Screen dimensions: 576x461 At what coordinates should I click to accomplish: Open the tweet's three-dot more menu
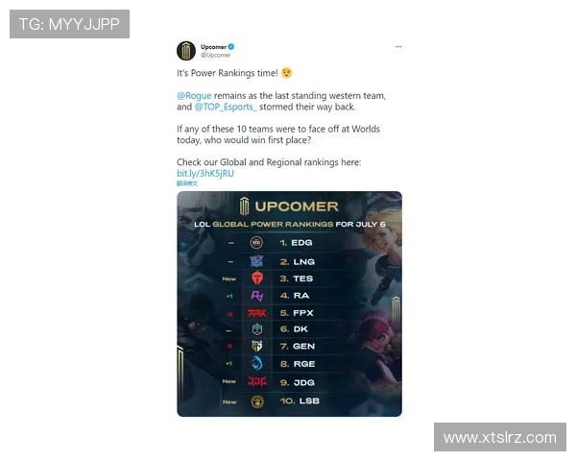(398, 47)
